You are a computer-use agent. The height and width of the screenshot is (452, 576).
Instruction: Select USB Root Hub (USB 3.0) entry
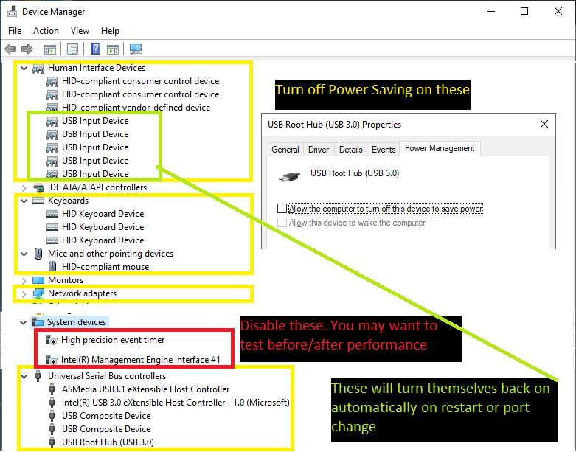pos(107,442)
